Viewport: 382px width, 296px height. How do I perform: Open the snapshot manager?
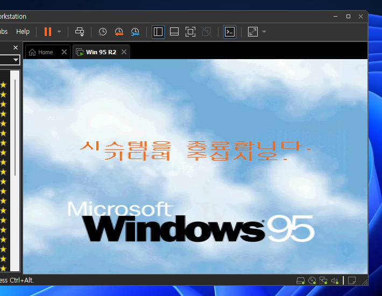pos(135,32)
